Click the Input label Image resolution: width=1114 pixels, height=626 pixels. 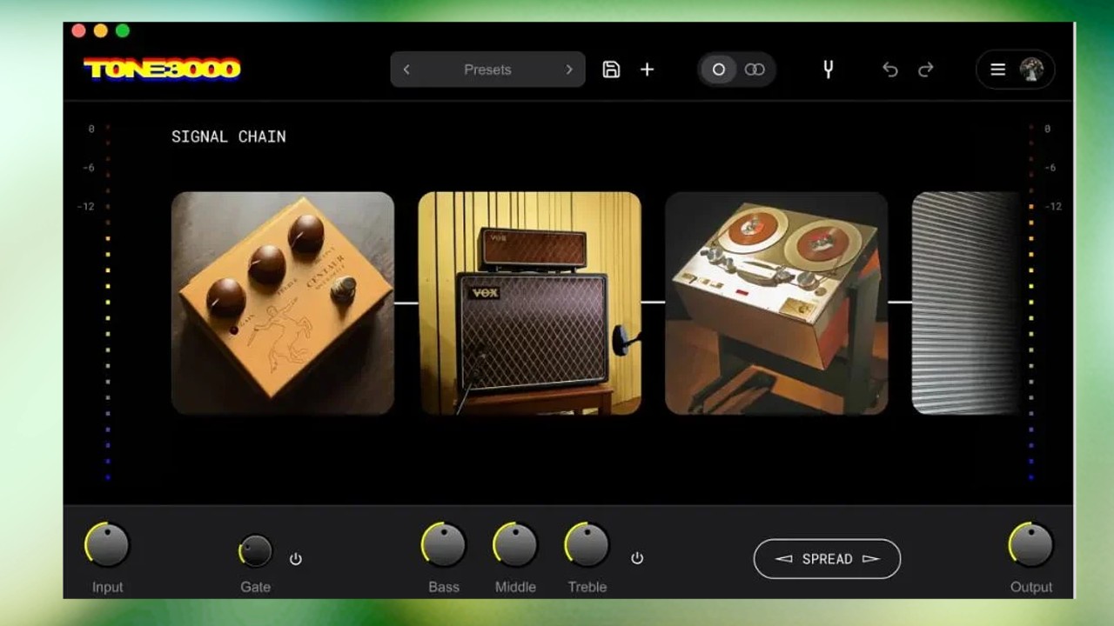coord(107,587)
